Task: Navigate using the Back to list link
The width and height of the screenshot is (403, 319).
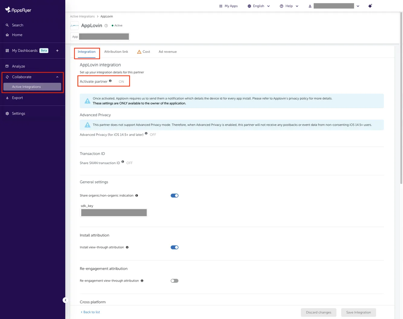Action: pos(90,312)
